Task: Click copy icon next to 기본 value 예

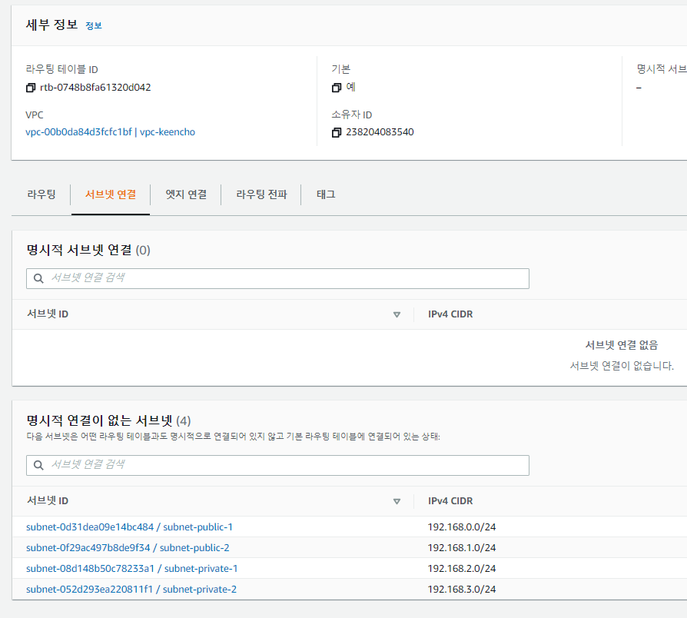Action: coord(337,88)
